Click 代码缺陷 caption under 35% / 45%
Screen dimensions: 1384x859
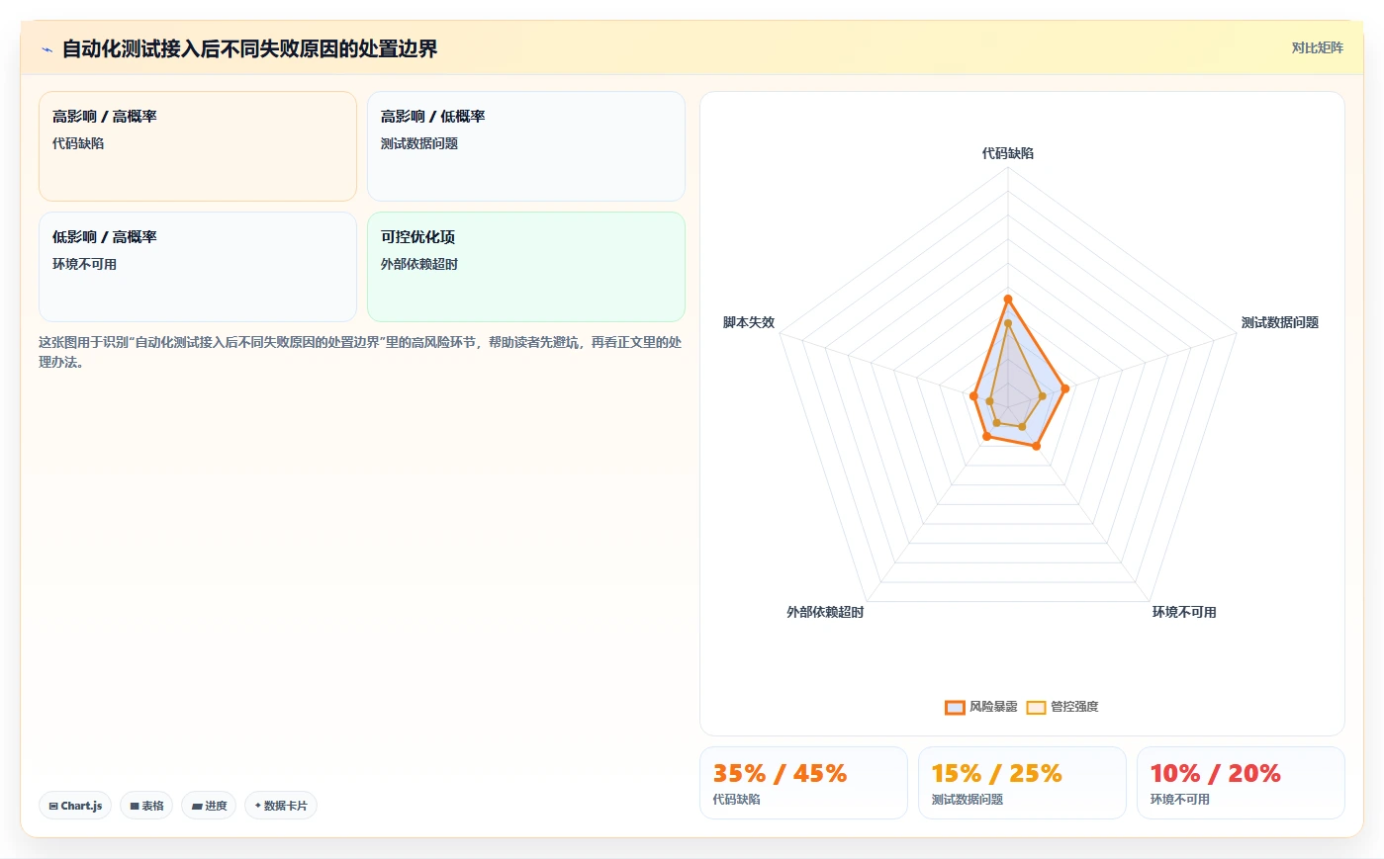click(x=736, y=799)
